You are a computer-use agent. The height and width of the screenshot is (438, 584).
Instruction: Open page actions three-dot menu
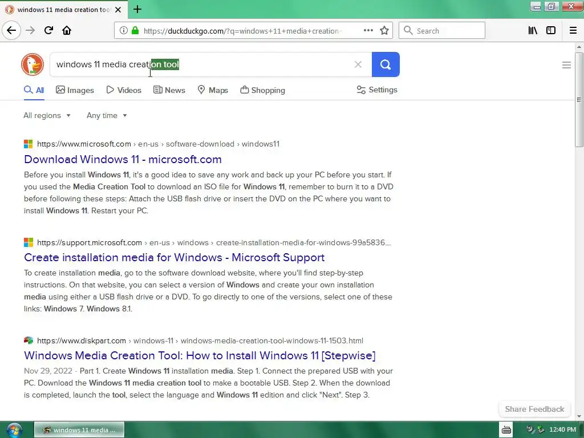point(368,31)
